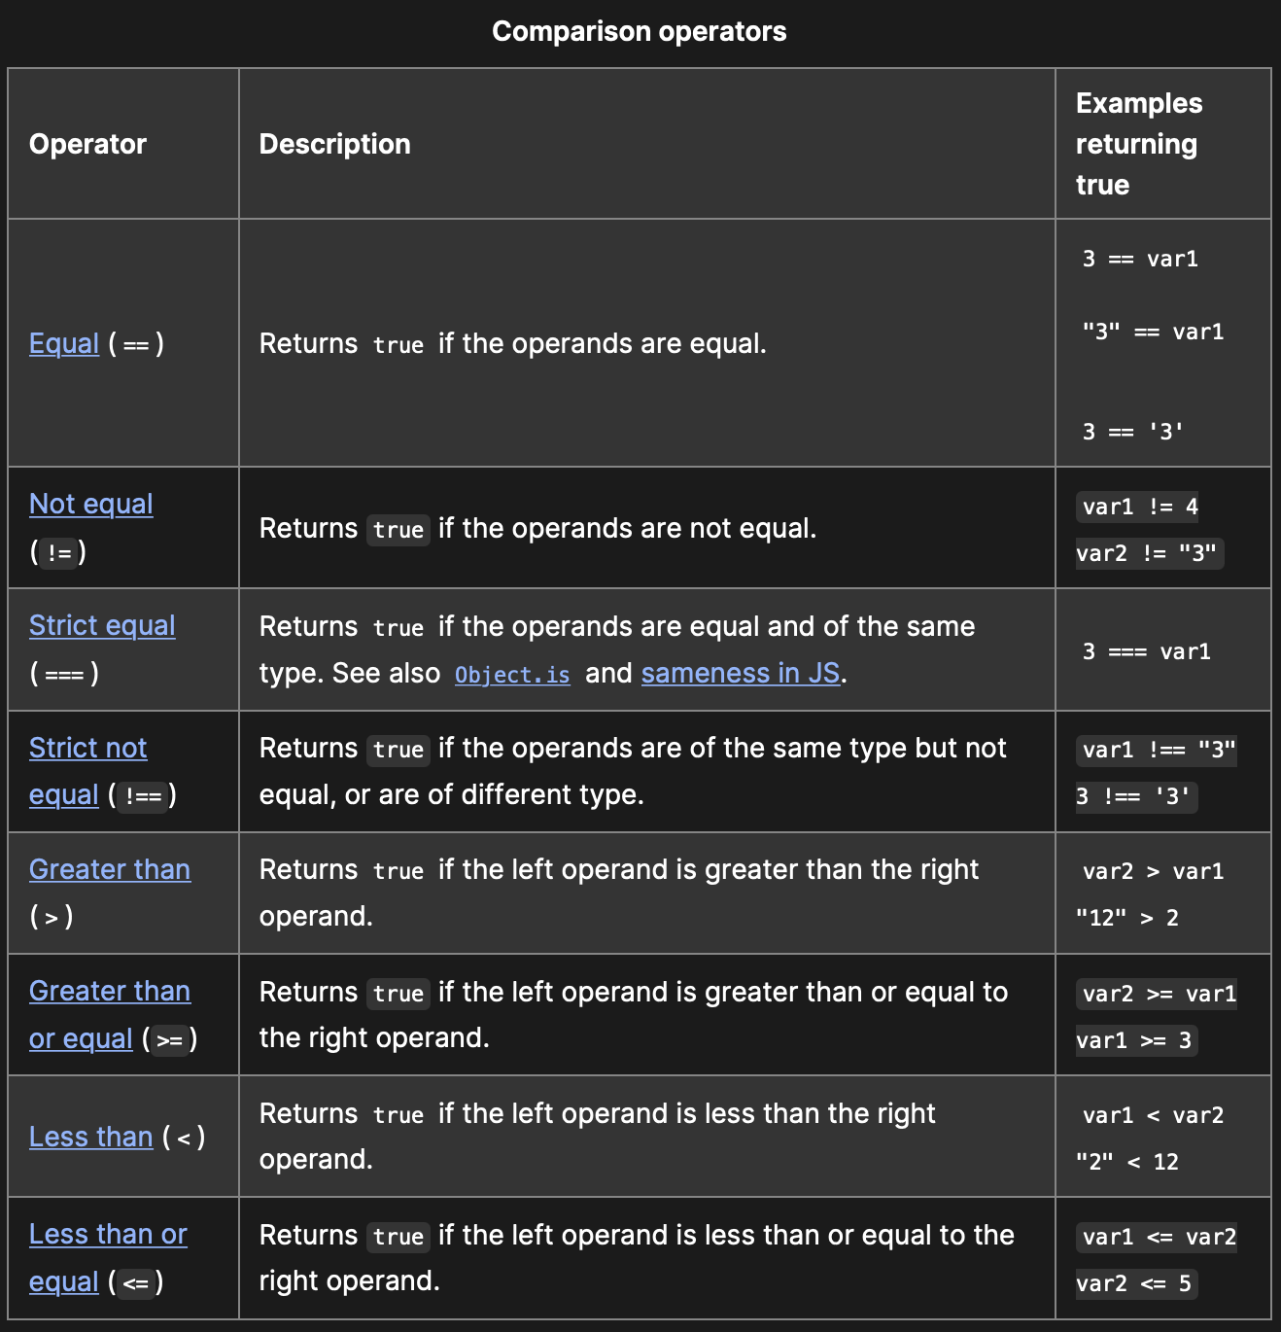Open the Greater than operator link
Screen dimensions: 1281x1332
(110, 869)
